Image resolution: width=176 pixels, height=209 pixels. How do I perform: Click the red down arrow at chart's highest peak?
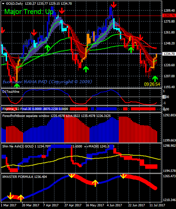[x=114, y=5]
